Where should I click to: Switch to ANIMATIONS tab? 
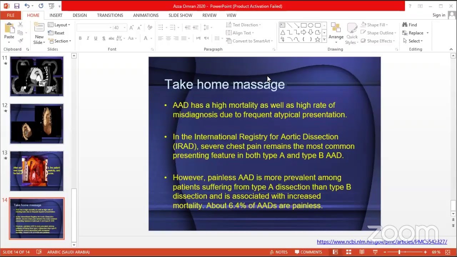point(146,15)
